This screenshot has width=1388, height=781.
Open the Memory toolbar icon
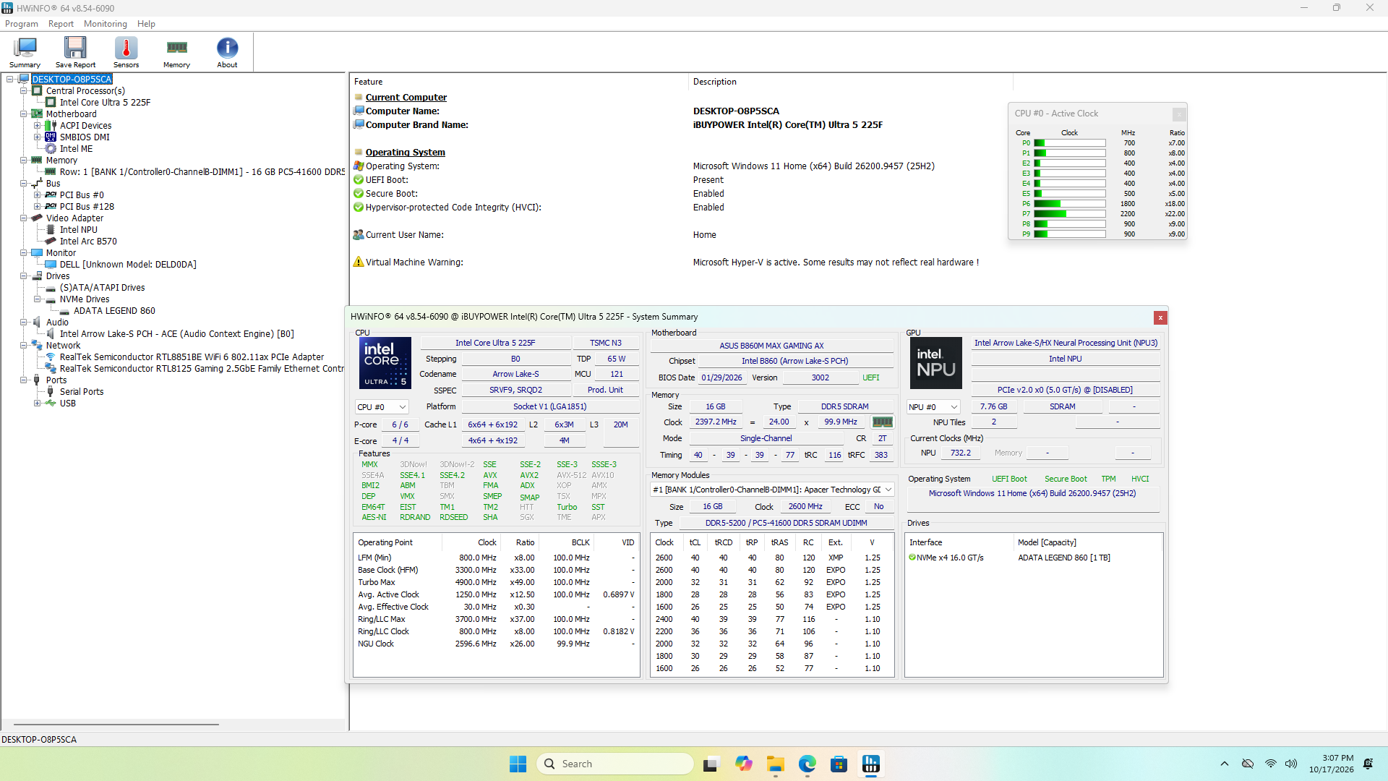pos(176,51)
